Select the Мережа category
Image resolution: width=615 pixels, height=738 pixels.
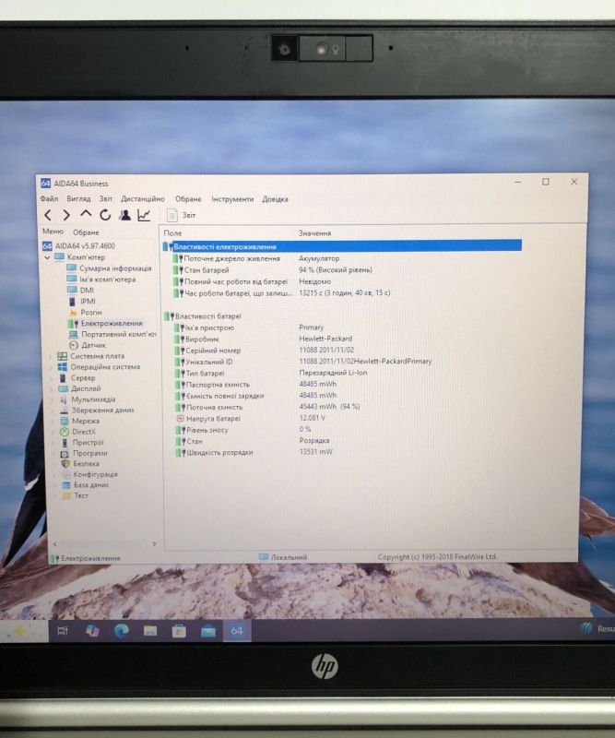pyautogui.click(x=79, y=421)
